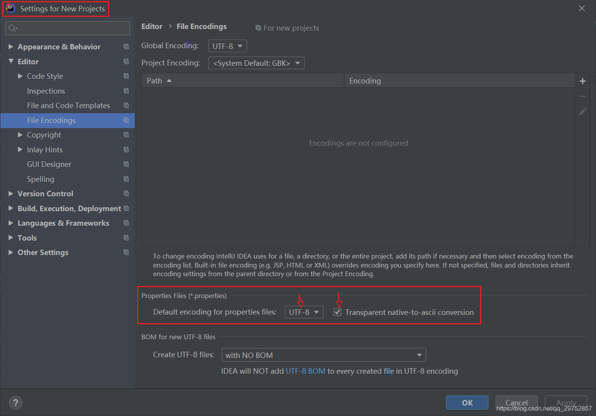Screen dimensions: 596x416
Task: Click the remove path minus icon
Action: point(583,96)
